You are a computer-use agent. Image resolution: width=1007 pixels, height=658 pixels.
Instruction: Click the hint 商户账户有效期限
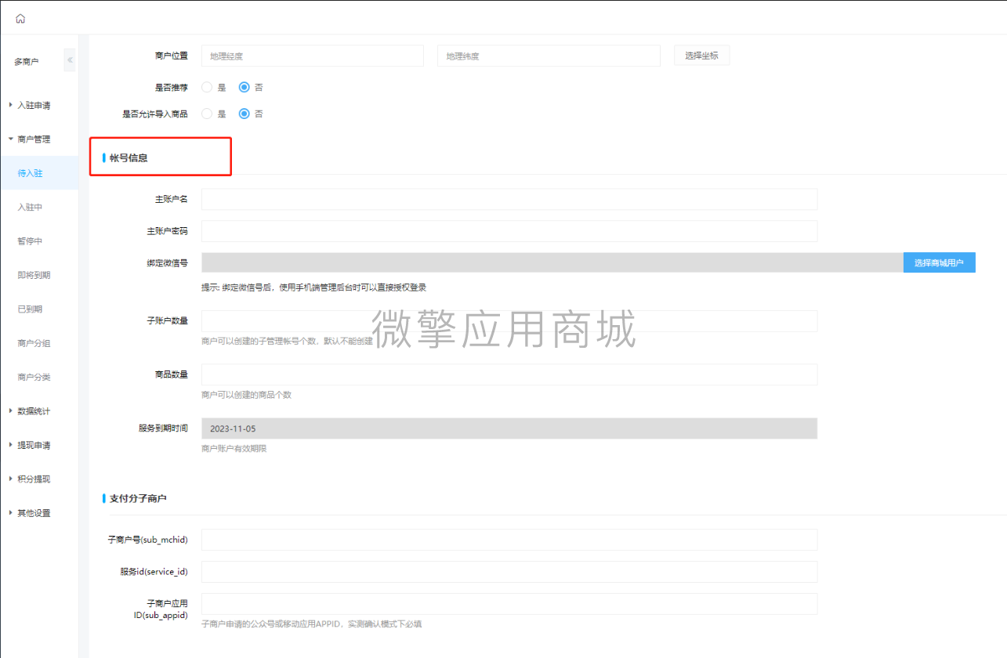234,449
